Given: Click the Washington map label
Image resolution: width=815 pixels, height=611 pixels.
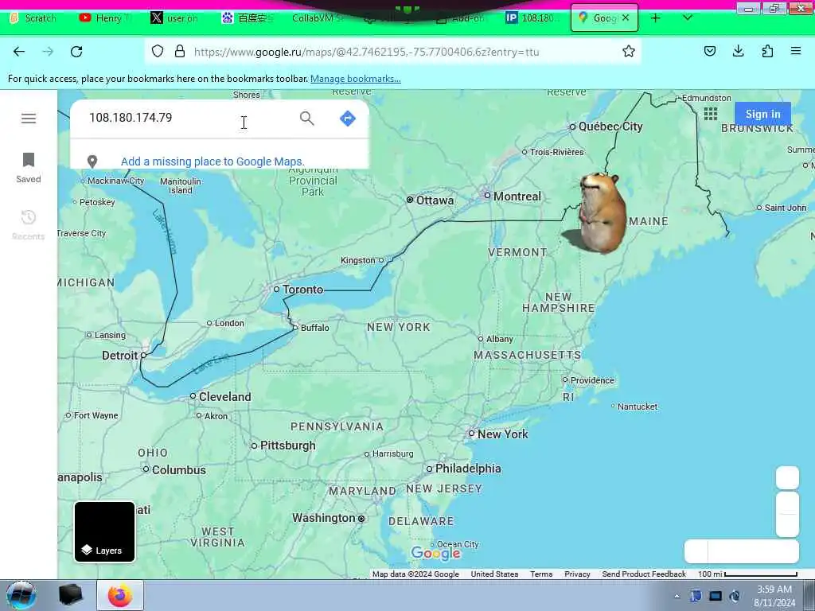Looking at the screenshot, I should 323,517.
